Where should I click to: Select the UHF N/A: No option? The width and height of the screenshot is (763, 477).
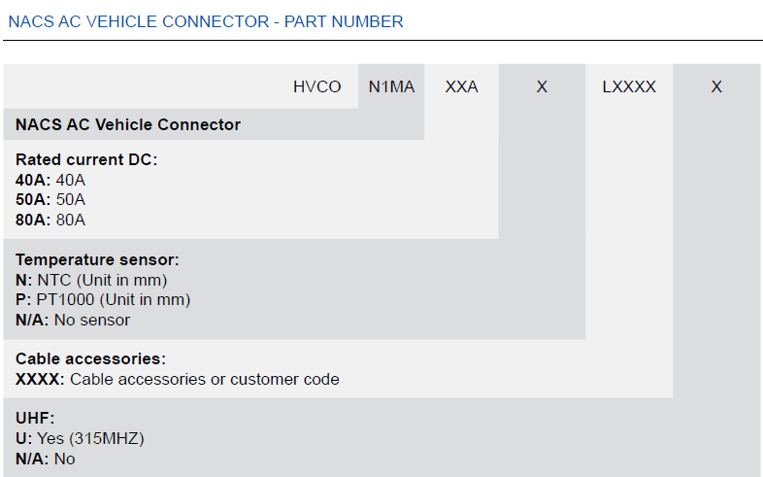click(46, 459)
